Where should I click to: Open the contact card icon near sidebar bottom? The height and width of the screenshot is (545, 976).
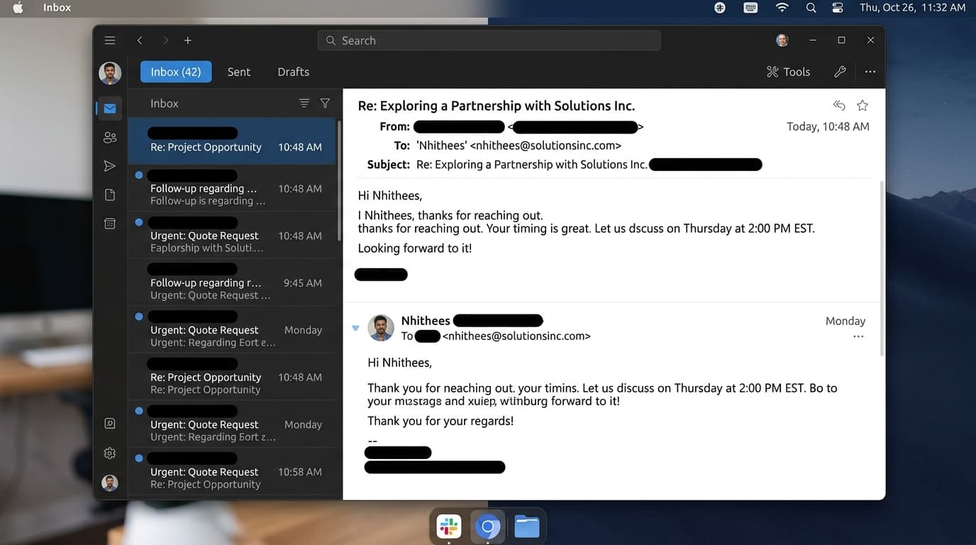[x=110, y=424]
